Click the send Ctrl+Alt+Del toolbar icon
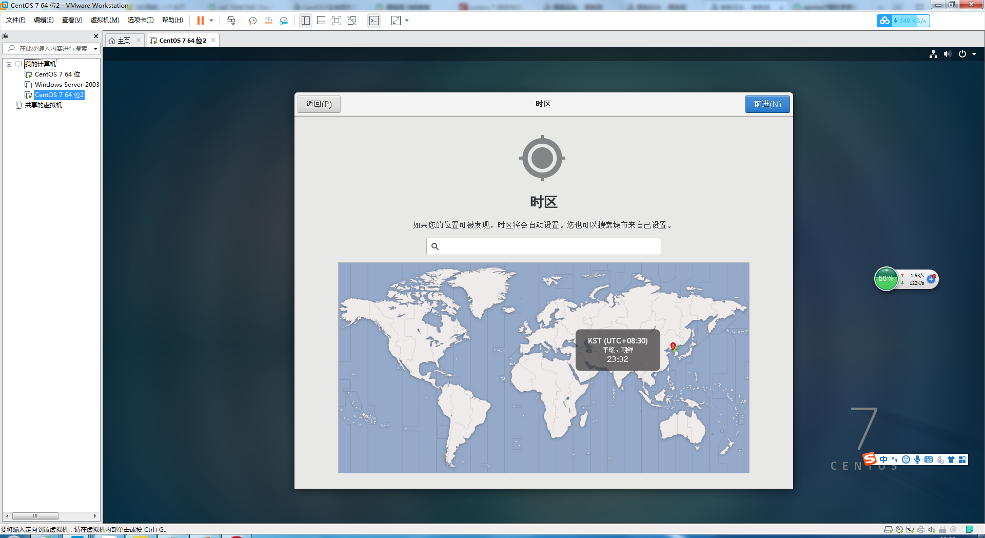The width and height of the screenshot is (985, 538). pyautogui.click(x=231, y=21)
